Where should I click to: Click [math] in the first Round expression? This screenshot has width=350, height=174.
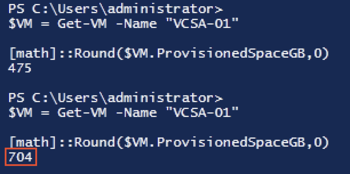point(33,54)
